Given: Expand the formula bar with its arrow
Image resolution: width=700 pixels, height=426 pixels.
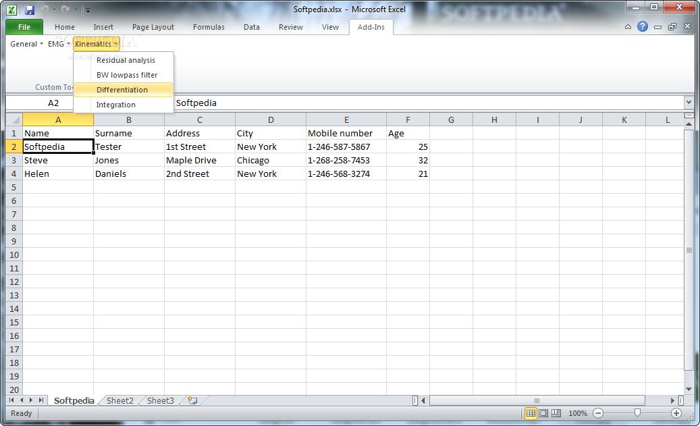Looking at the screenshot, I should [689, 102].
